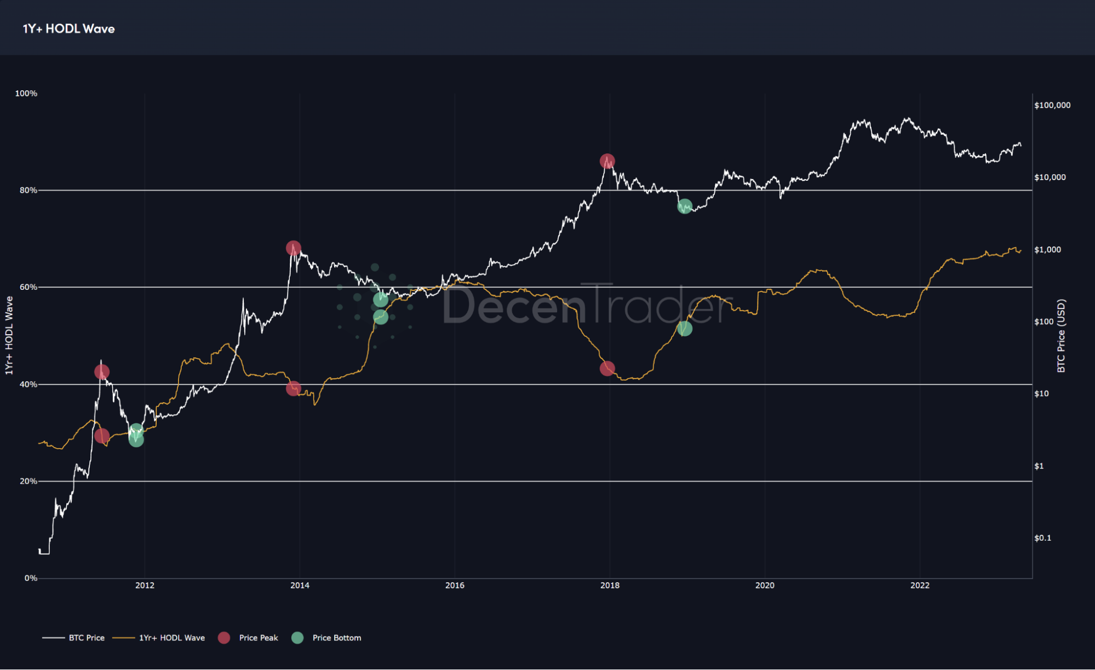Click the $100,000 price axis label
Image resolution: width=1095 pixels, height=670 pixels.
point(1053,105)
